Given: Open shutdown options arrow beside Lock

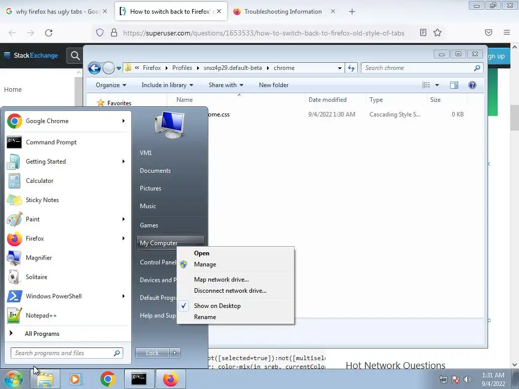Looking at the screenshot, I should pyautogui.click(x=175, y=353).
